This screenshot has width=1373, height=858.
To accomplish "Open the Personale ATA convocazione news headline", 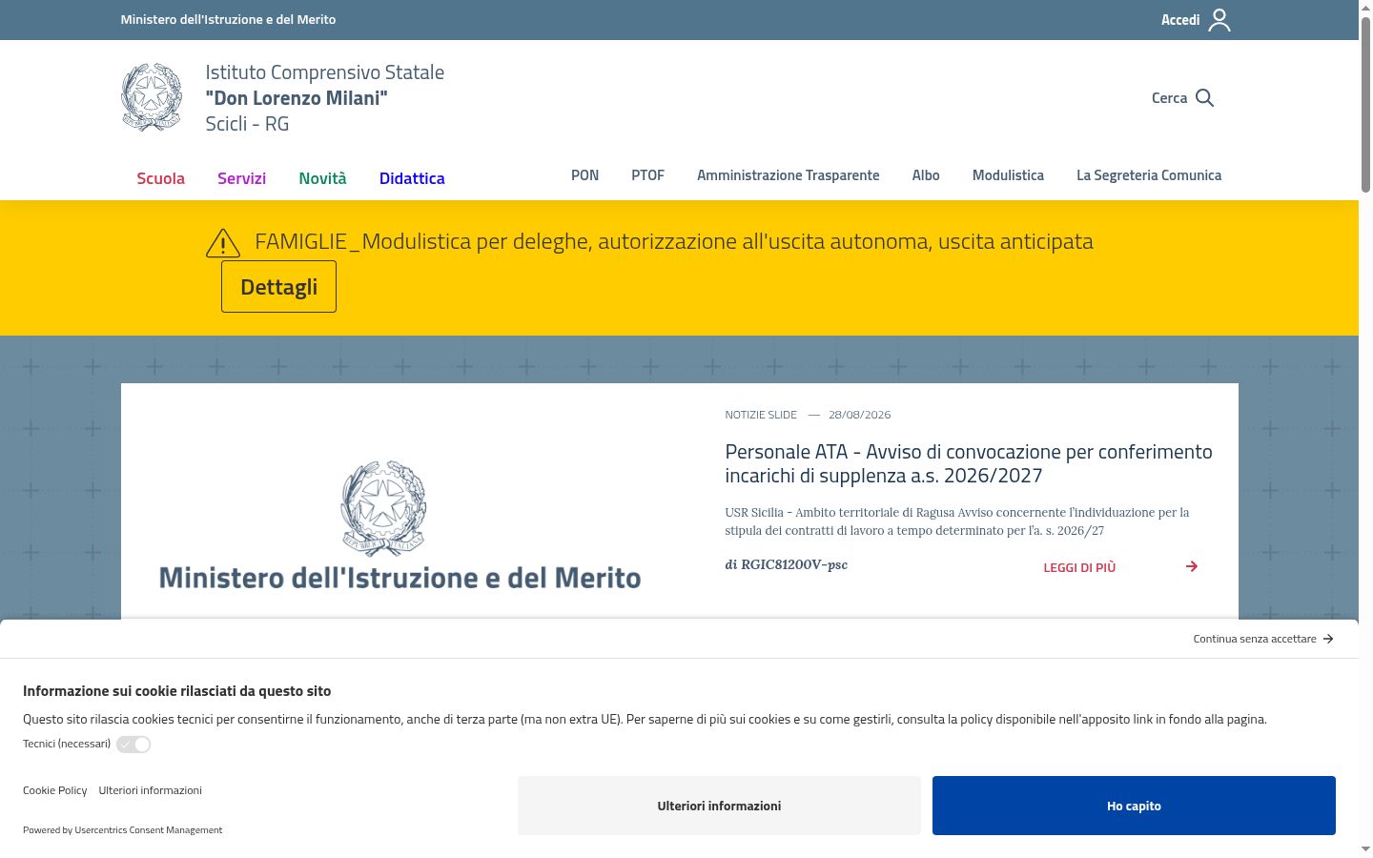I will coord(969,463).
